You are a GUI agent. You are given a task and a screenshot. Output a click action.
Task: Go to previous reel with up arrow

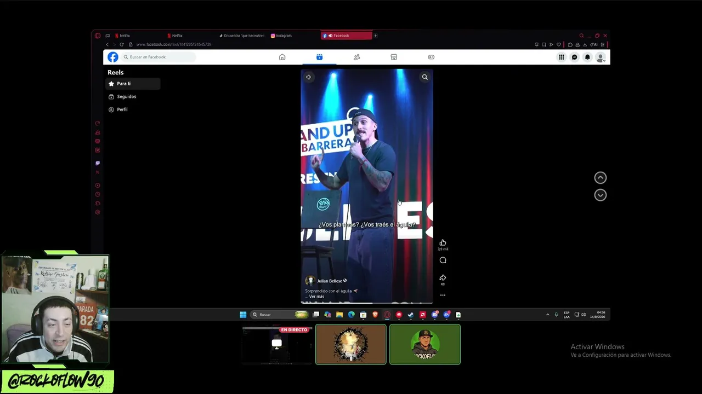pyautogui.click(x=601, y=178)
